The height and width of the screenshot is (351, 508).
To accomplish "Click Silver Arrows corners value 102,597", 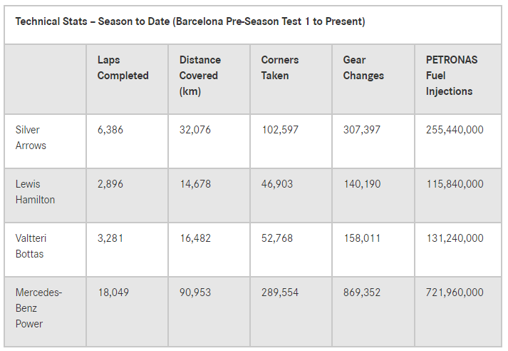I will [x=280, y=130].
